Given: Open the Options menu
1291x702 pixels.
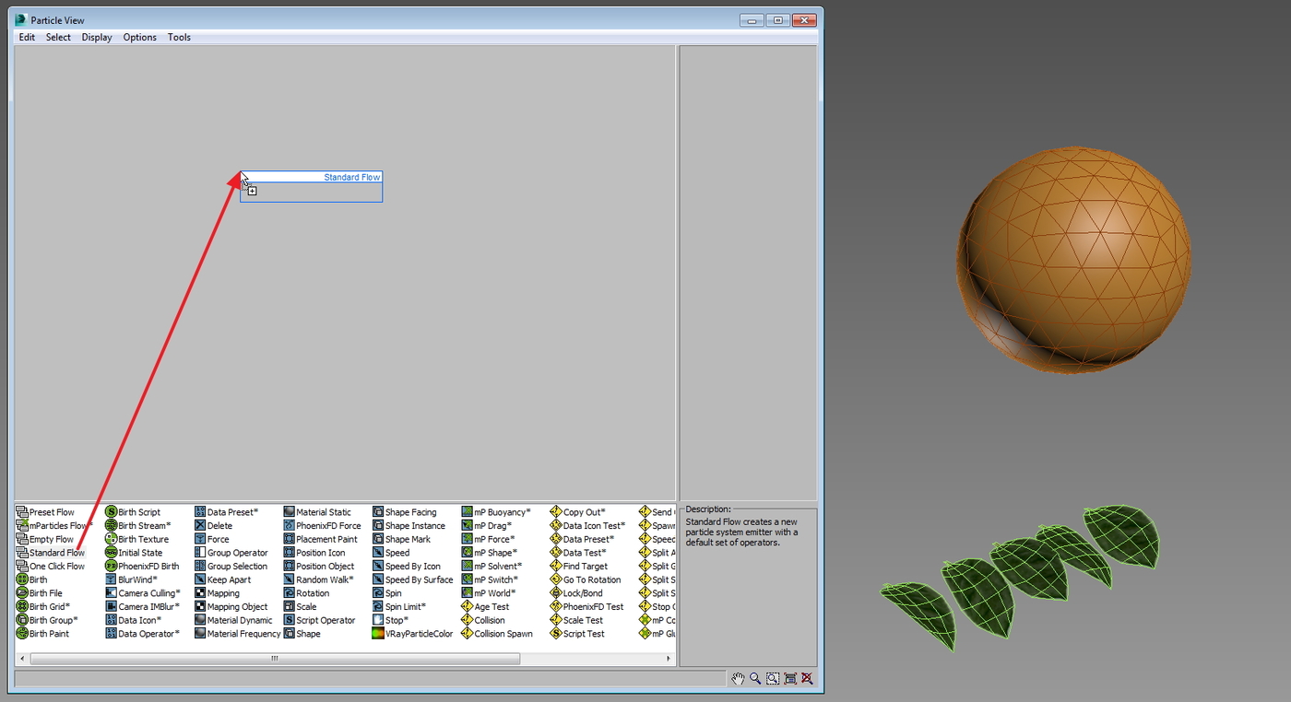Looking at the screenshot, I should point(140,37).
